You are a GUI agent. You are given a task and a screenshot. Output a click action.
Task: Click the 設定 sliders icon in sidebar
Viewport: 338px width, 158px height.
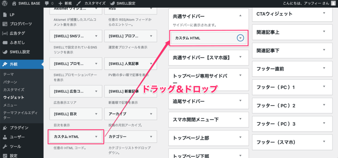click(x=5, y=156)
